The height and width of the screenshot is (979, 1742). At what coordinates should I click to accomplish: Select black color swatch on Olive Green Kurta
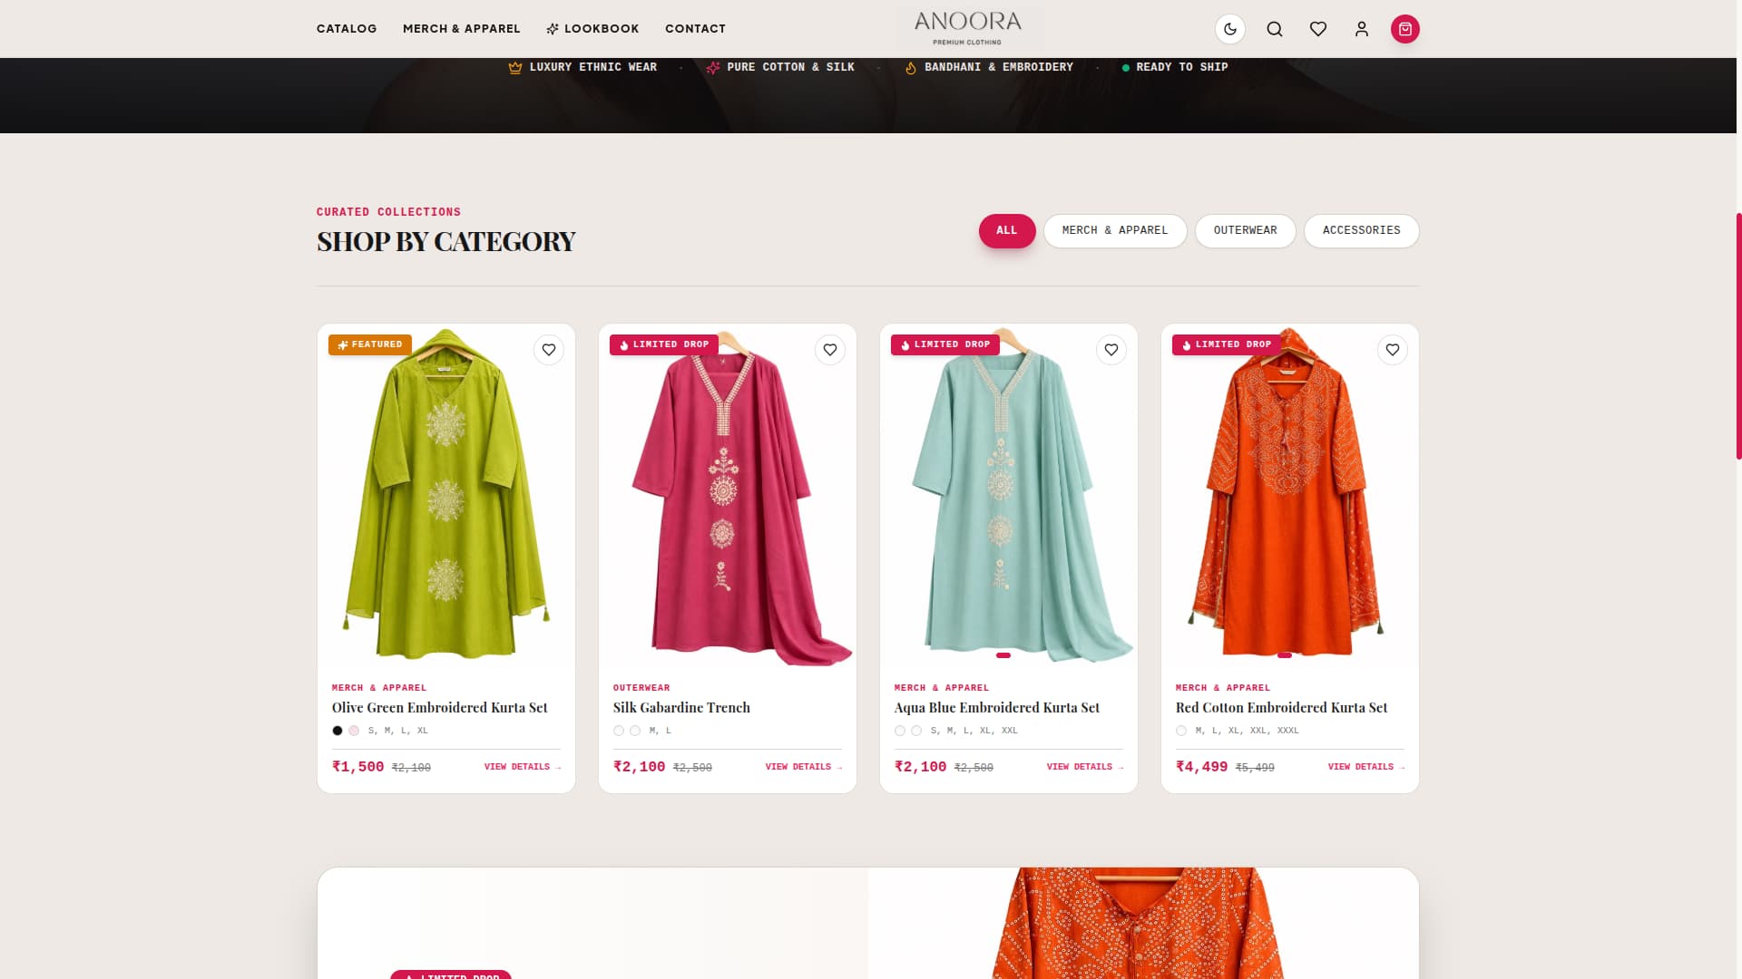click(x=338, y=731)
